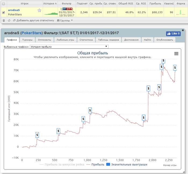The image size is (188, 174).
Task: Toggle Значительные выигрыши legend item
Action: coord(127,165)
